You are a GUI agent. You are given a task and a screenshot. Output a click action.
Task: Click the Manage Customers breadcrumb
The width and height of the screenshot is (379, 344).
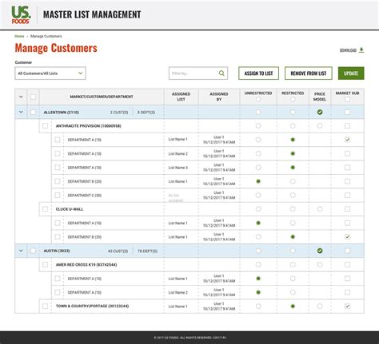click(x=46, y=36)
